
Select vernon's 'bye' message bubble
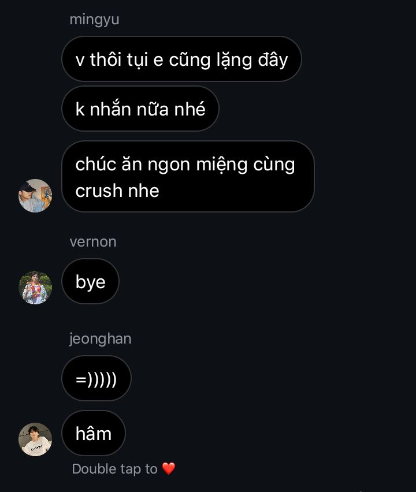(90, 281)
